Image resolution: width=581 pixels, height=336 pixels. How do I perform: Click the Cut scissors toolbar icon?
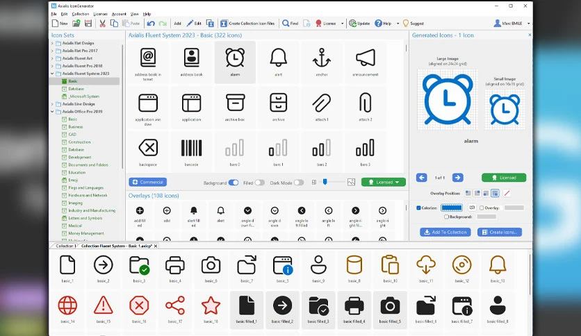[103, 24]
